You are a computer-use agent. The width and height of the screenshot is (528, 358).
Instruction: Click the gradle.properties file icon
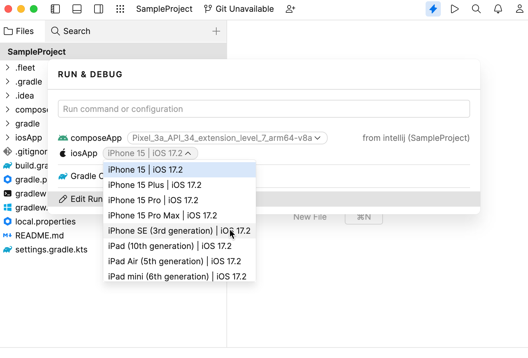(8, 180)
